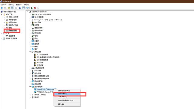Select the 鼠标和其他指针设备 category
Screen dimensions: 194x109
[x=42, y=76]
